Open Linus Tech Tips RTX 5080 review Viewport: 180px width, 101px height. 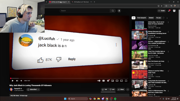[139, 55]
